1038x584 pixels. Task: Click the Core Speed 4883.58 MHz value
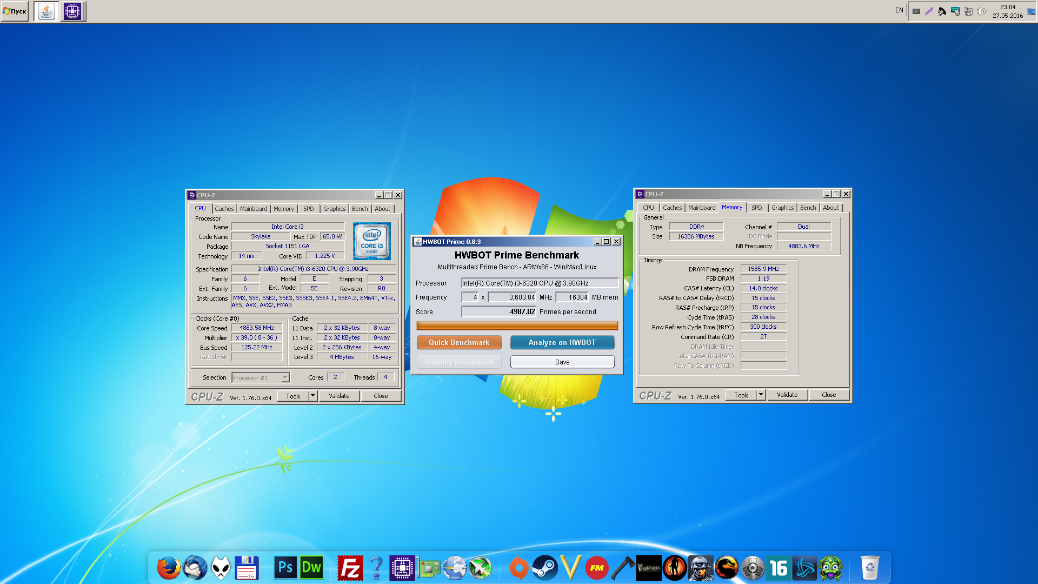[x=257, y=328]
